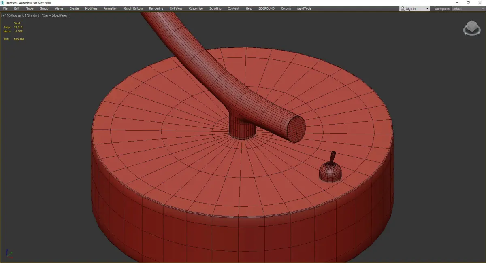Click the viewport [+] general menu label
Screen dimensions: 486x263
[x=4, y=15]
